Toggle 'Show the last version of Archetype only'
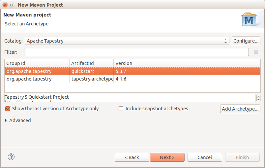 [8, 109]
